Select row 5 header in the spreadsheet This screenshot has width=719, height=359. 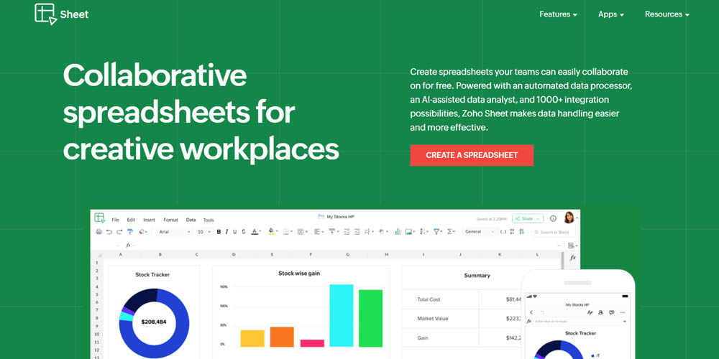(x=97, y=294)
